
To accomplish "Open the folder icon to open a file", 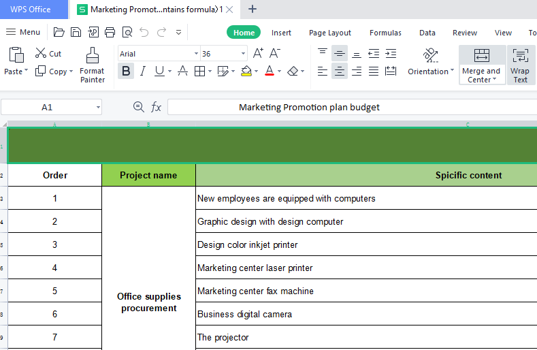I will (59, 32).
